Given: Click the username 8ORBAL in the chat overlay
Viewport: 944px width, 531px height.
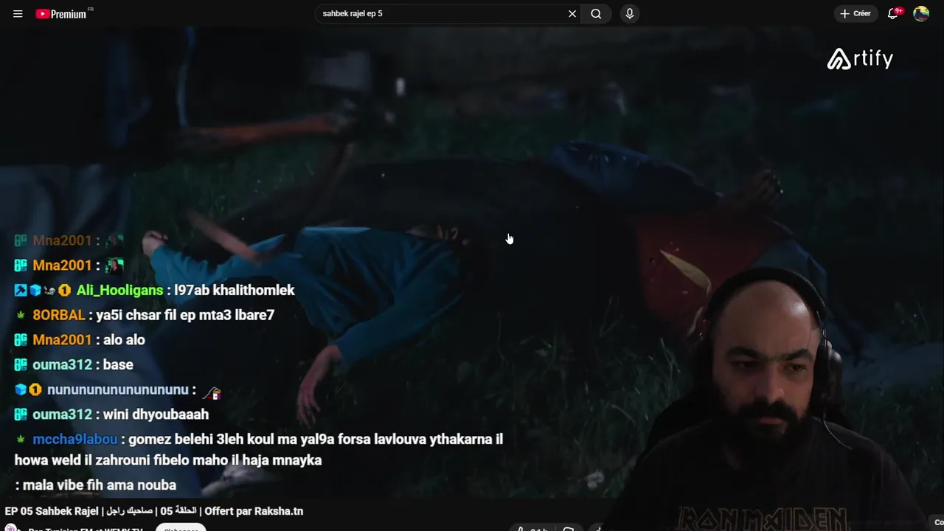Looking at the screenshot, I should pos(59,315).
